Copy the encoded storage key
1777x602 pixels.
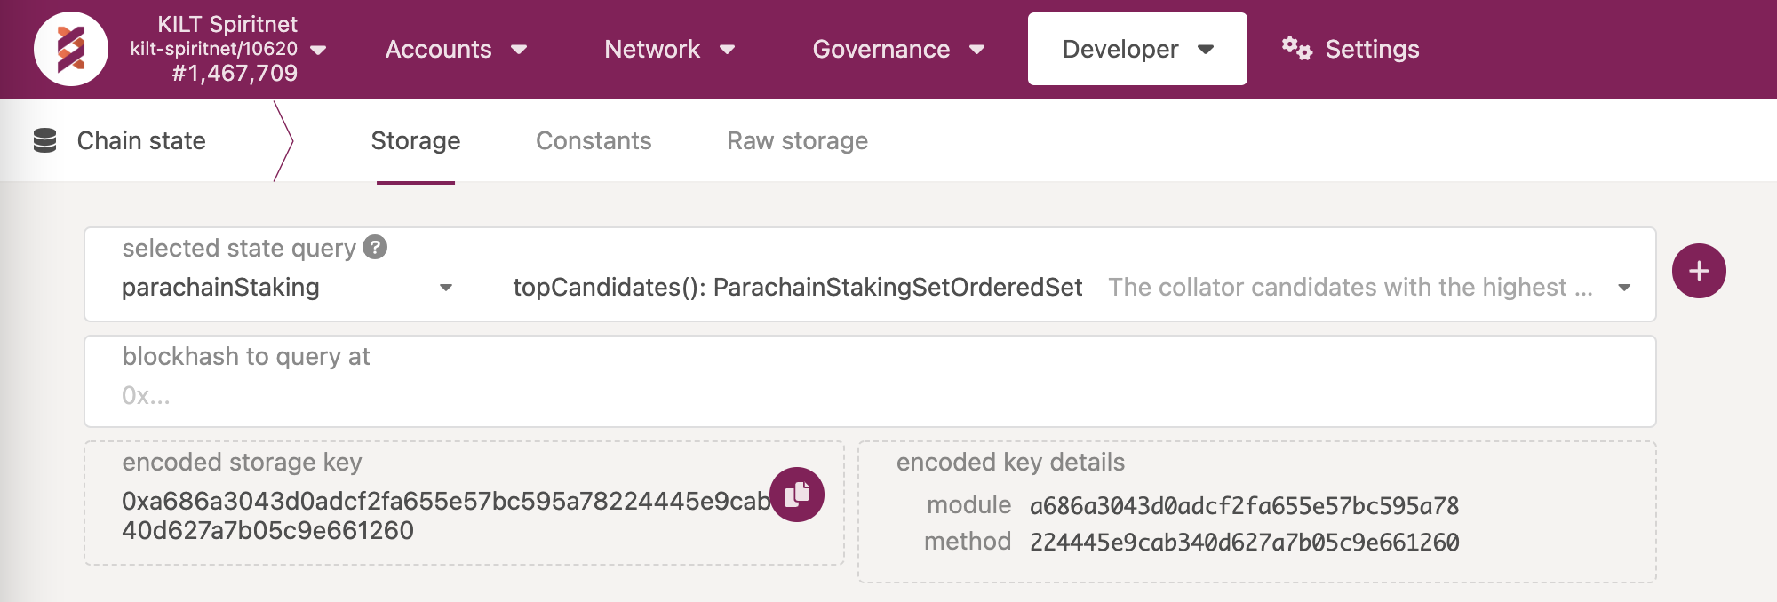coord(797,495)
